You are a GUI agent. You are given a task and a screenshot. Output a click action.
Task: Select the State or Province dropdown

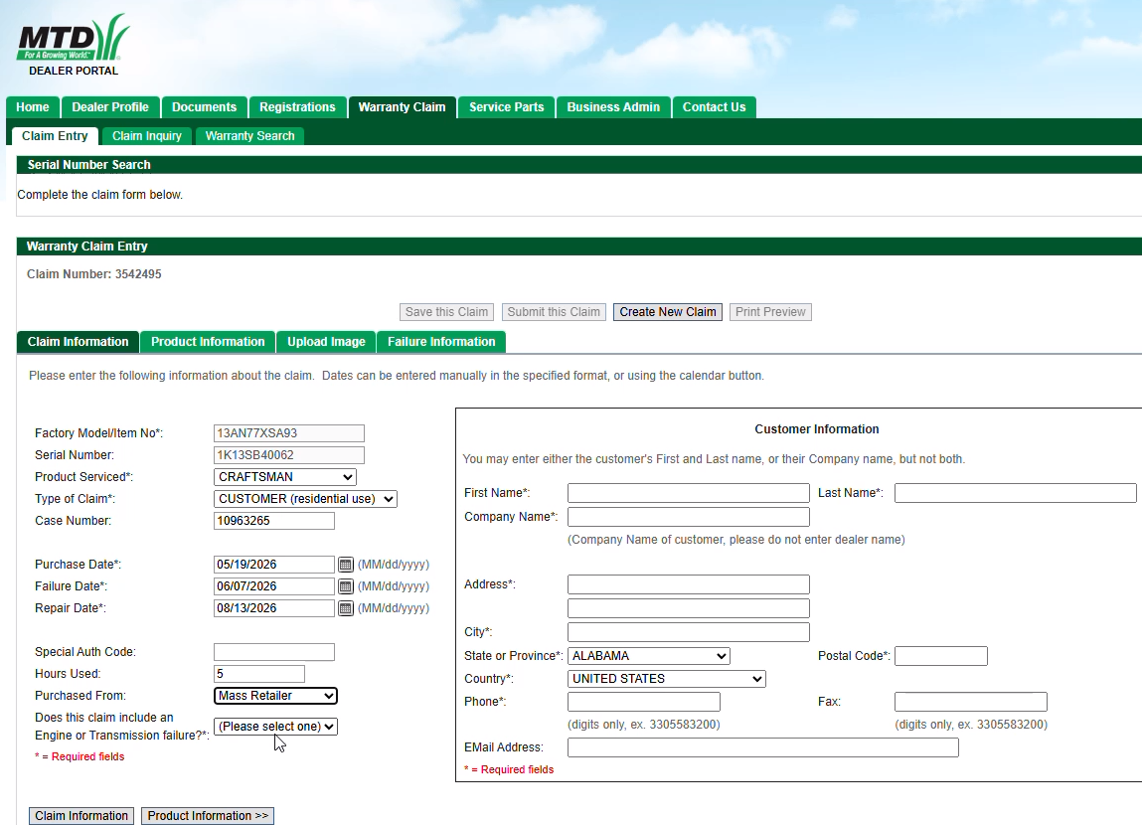(x=648, y=655)
